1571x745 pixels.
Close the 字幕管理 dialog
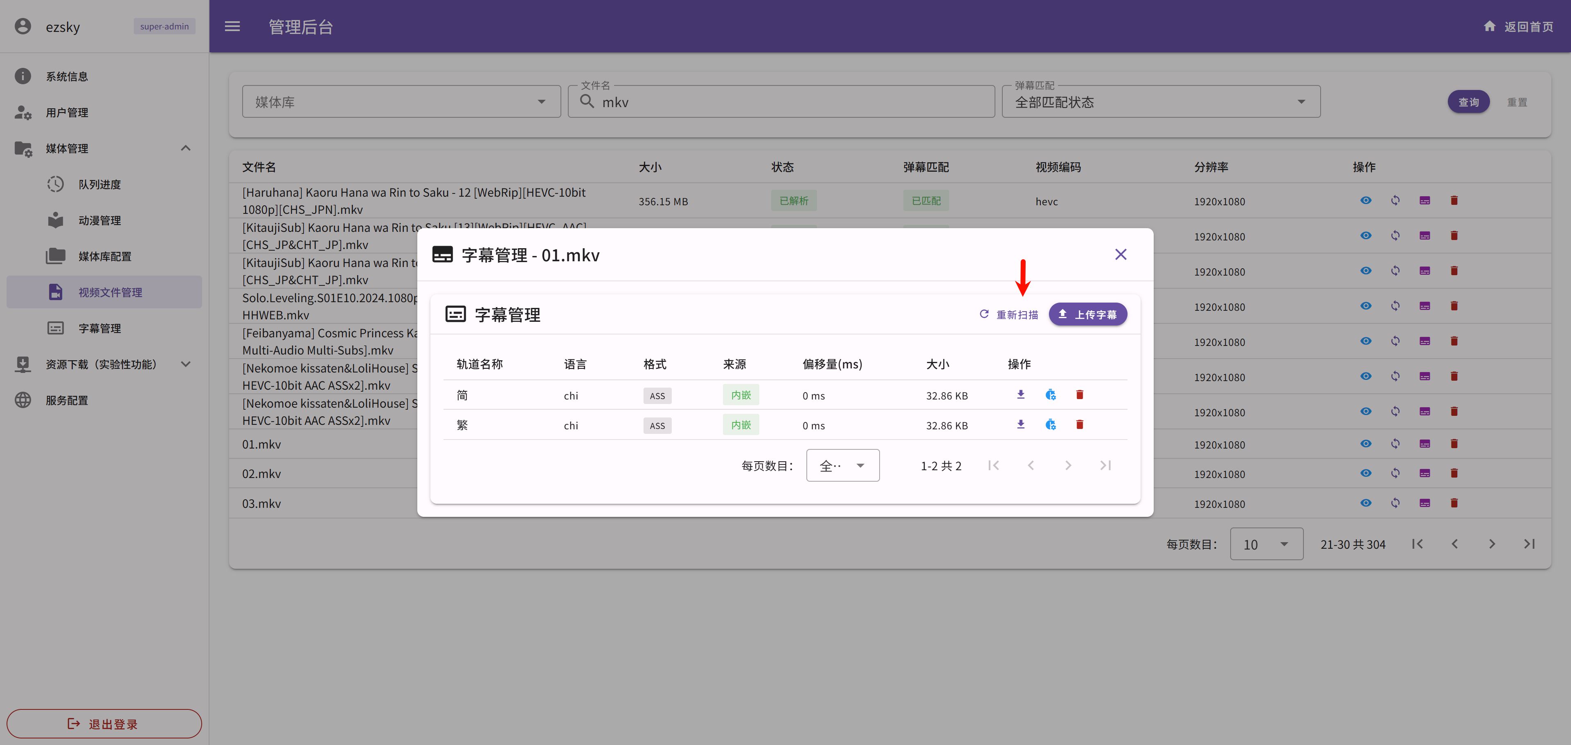(x=1120, y=255)
